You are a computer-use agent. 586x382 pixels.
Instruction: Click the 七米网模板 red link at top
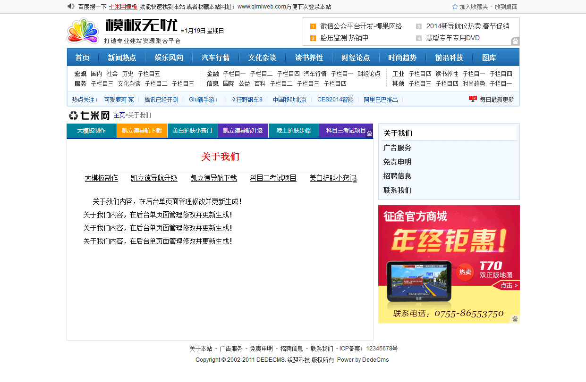click(123, 7)
